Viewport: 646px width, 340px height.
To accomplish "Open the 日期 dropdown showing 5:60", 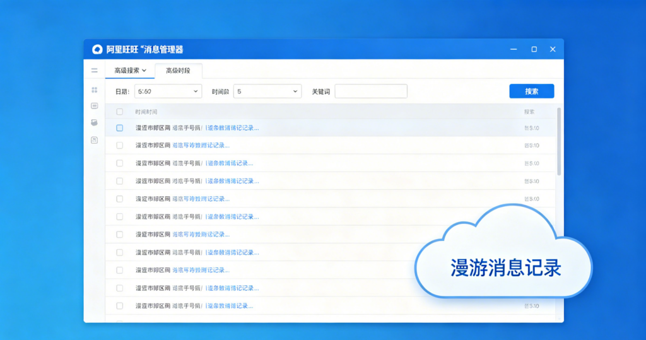I will (168, 91).
